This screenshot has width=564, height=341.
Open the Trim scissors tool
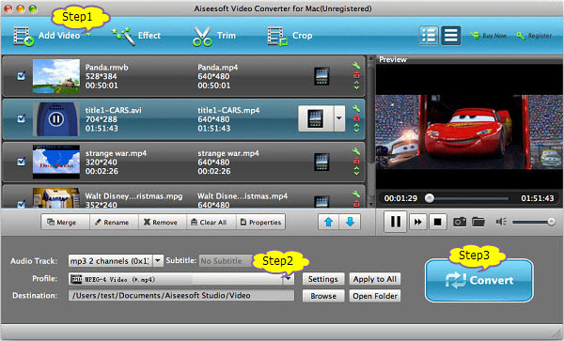point(214,36)
